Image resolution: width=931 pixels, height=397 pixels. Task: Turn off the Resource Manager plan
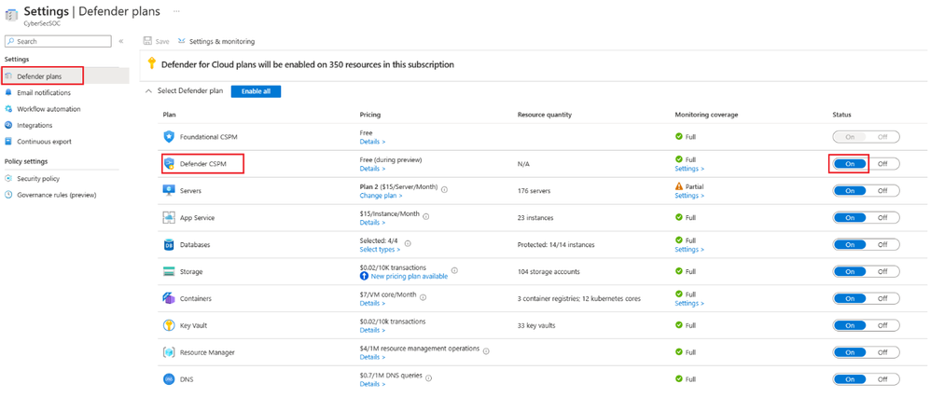coord(882,352)
